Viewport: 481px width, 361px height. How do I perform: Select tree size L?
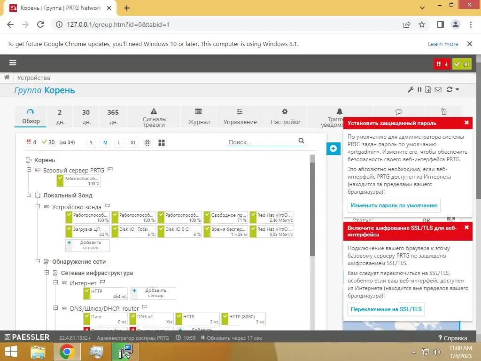click(x=119, y=143)
